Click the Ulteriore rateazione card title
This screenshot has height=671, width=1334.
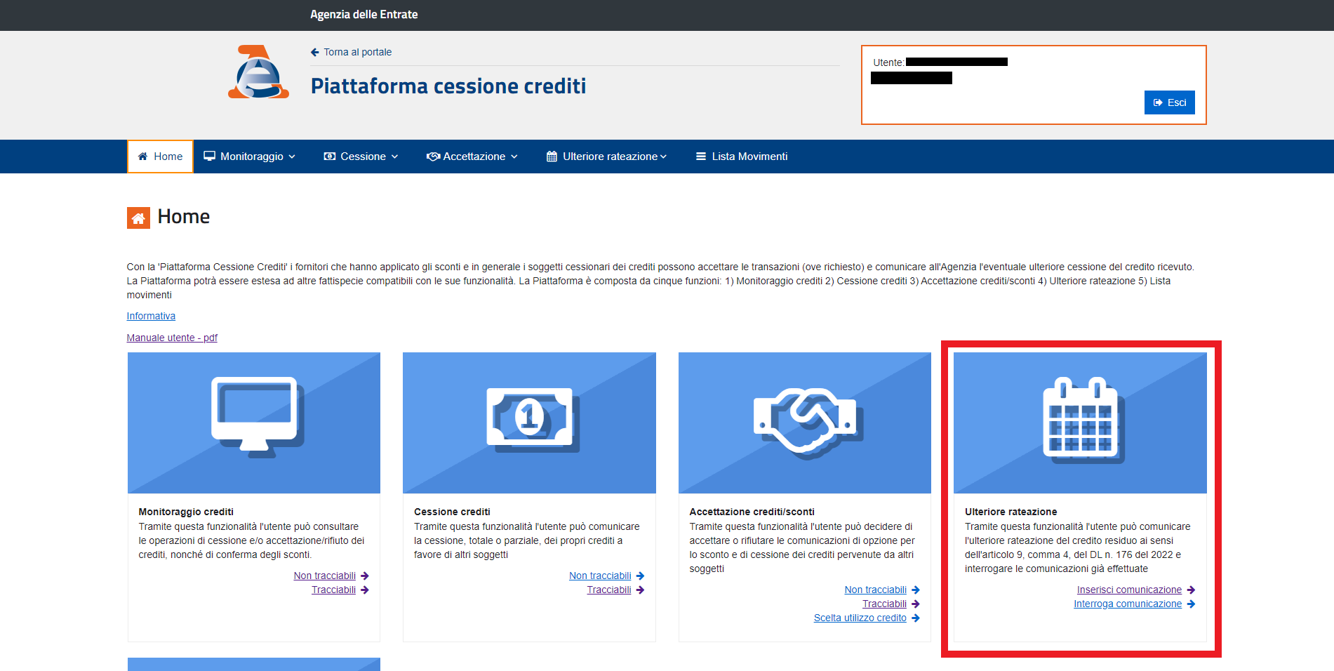1010,512
